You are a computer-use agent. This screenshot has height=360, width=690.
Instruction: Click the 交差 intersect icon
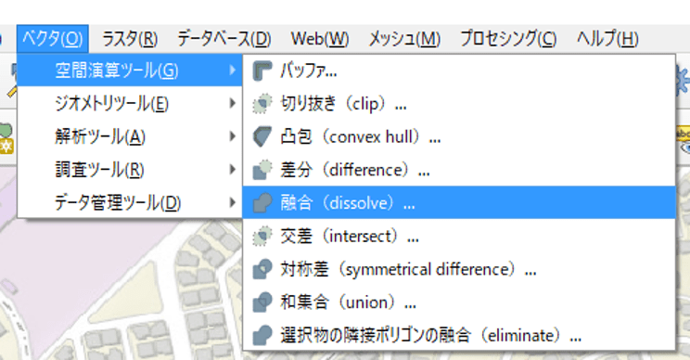[262, 236]
